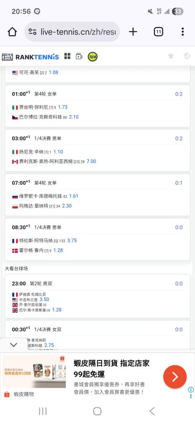Open the 03:00 Sinner quarterfinal match card
The width and height of the screenshot is (195, 423).
pyautogui.click(x=97, y=150)
